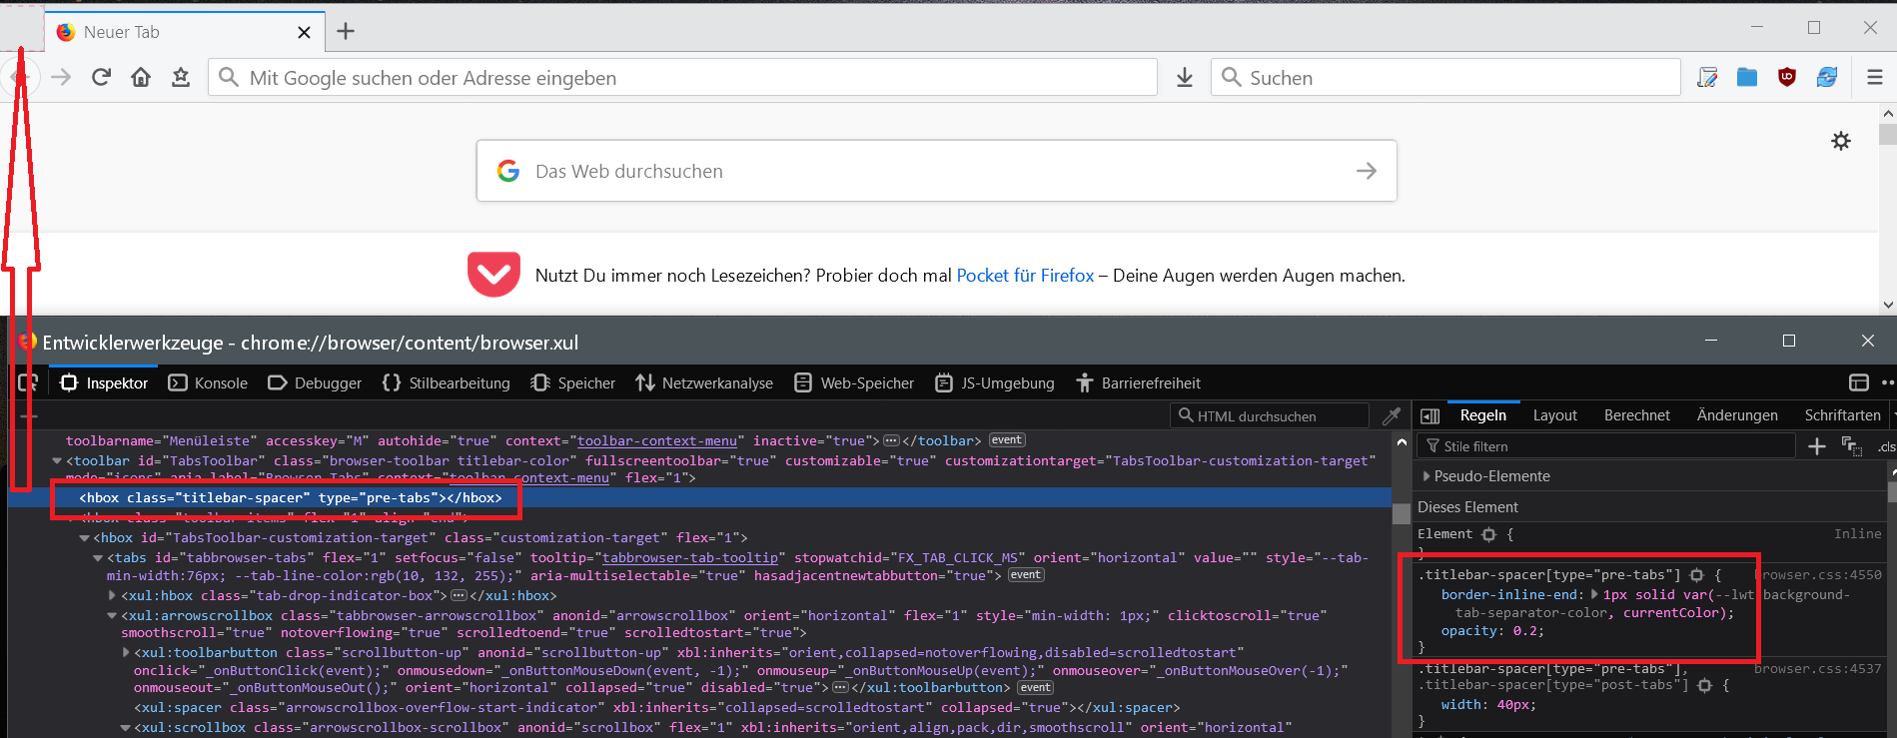Screen dimensions: 1897x738
Task: Collapse the TabsToolbar-customization-target hbox node
Action: [x=84, y=537]
